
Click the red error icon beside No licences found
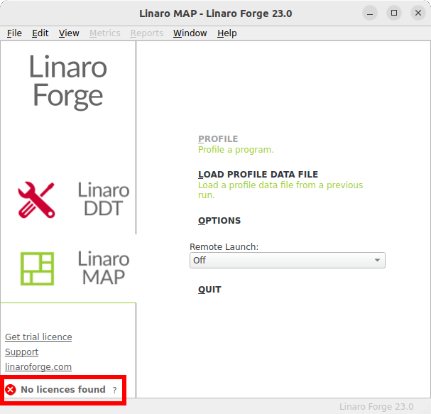click(11, 390)
